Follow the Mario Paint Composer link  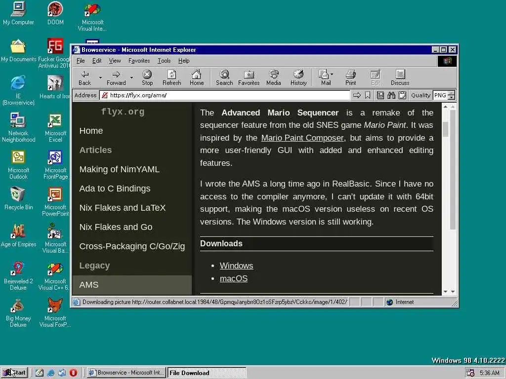tap(302, 138)
